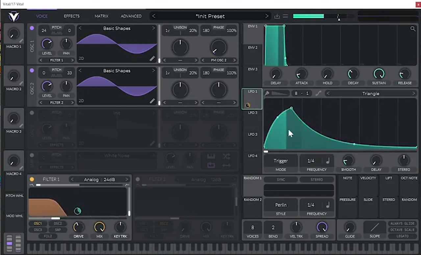Click the pencil icon for Macro 3
The image size is (421, 255).
click(x=21, y=126)
